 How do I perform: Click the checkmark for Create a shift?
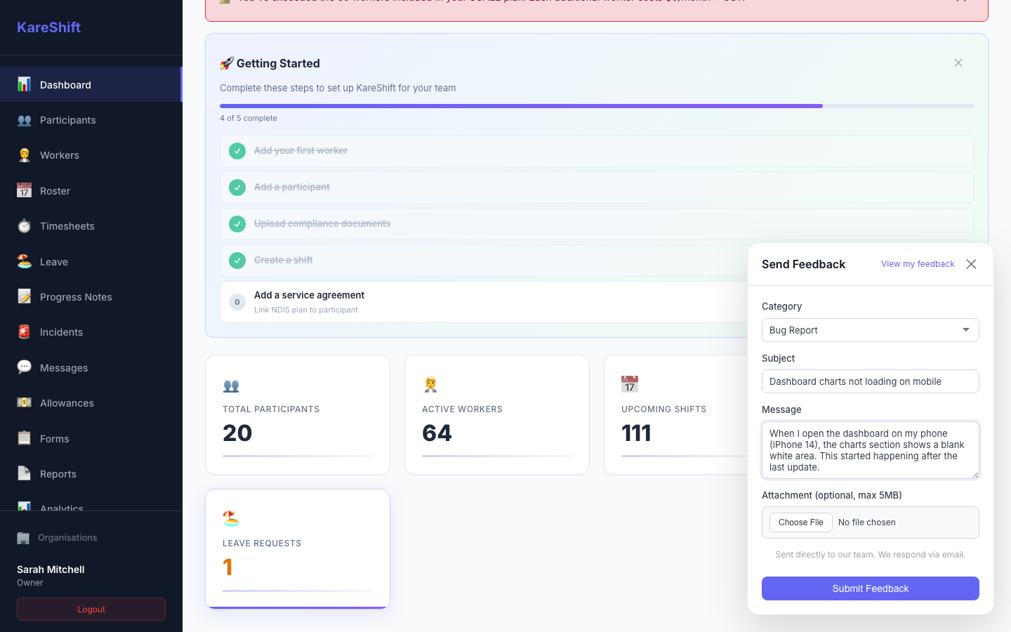click(x=237, y=261)
